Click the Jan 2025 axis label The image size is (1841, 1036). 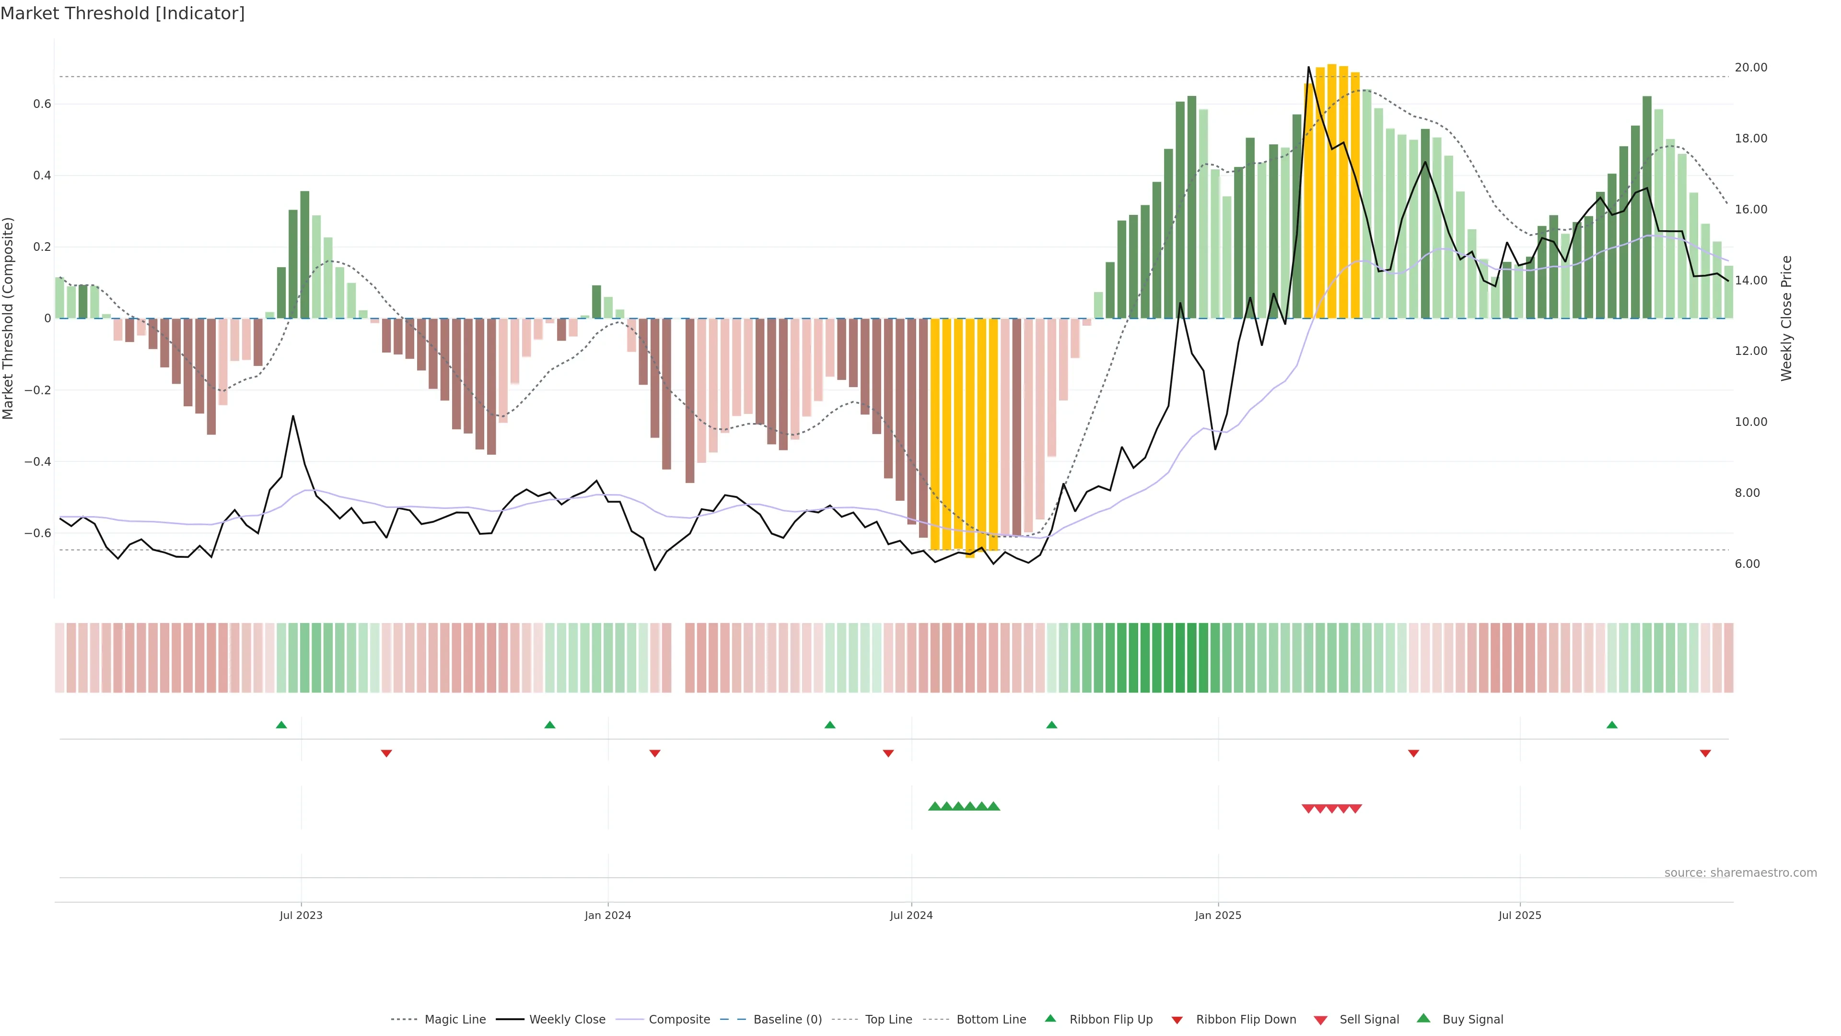(x=1218, y=915)
